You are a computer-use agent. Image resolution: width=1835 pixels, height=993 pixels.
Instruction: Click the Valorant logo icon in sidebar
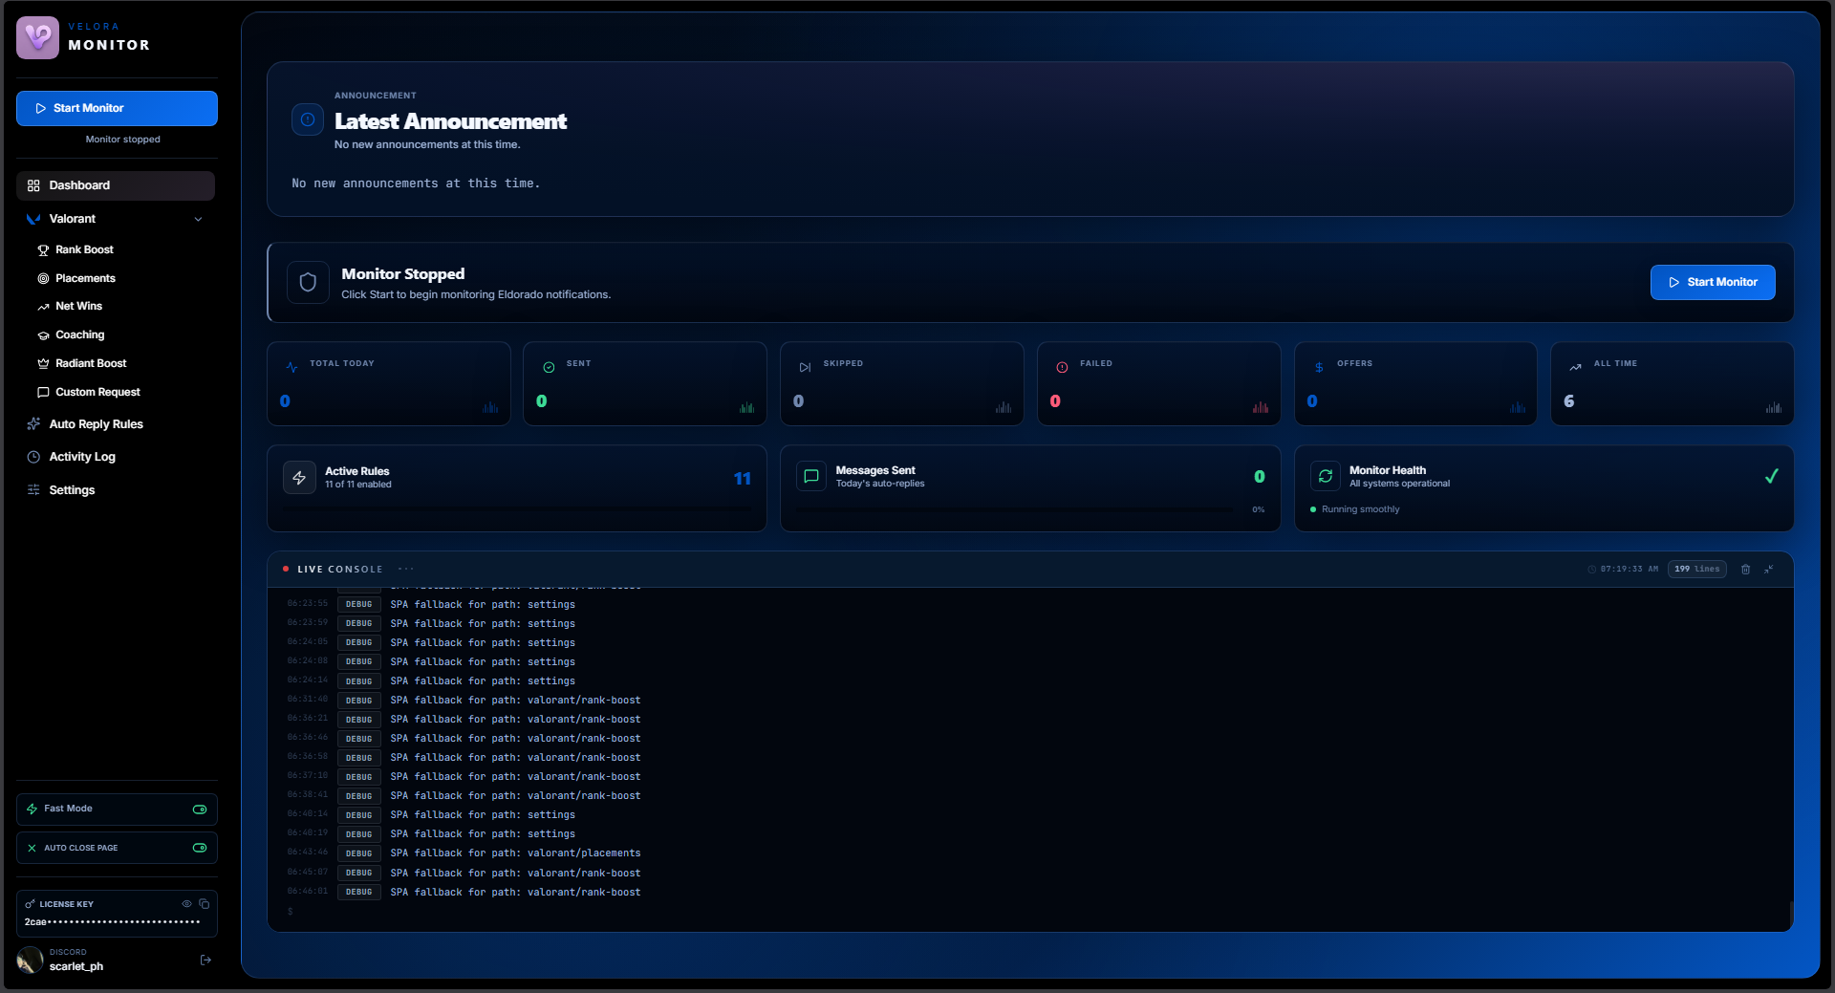click(33, 219)
